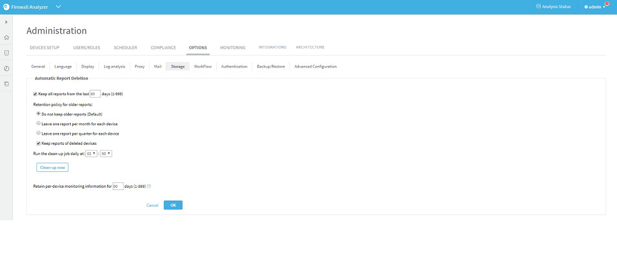This screenshot has width=617, height=279.
Task: Go to Home via the sidebar house icon
Action: (6, 37)
